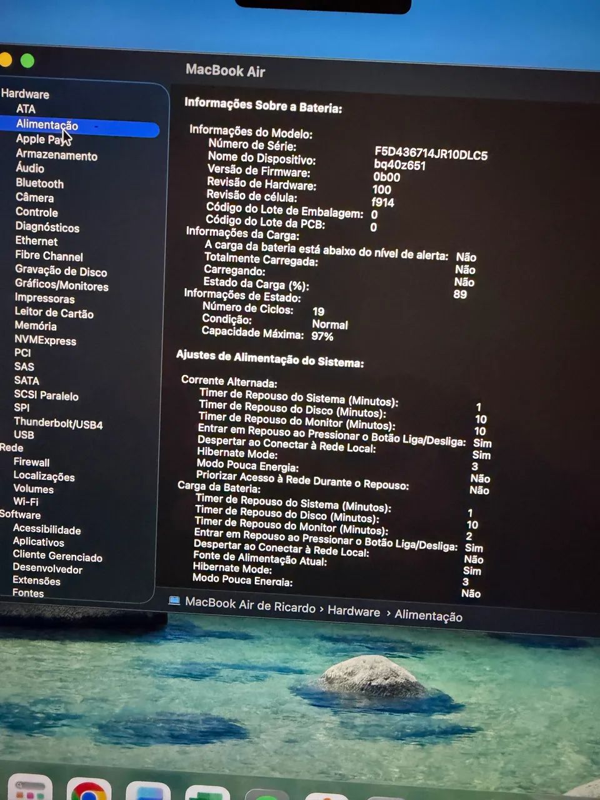
Task: Select Controle in sidebar
Action: click(36, 212)
